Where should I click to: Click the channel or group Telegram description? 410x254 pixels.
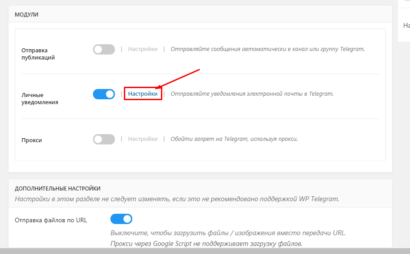click(x=267, y=49)
